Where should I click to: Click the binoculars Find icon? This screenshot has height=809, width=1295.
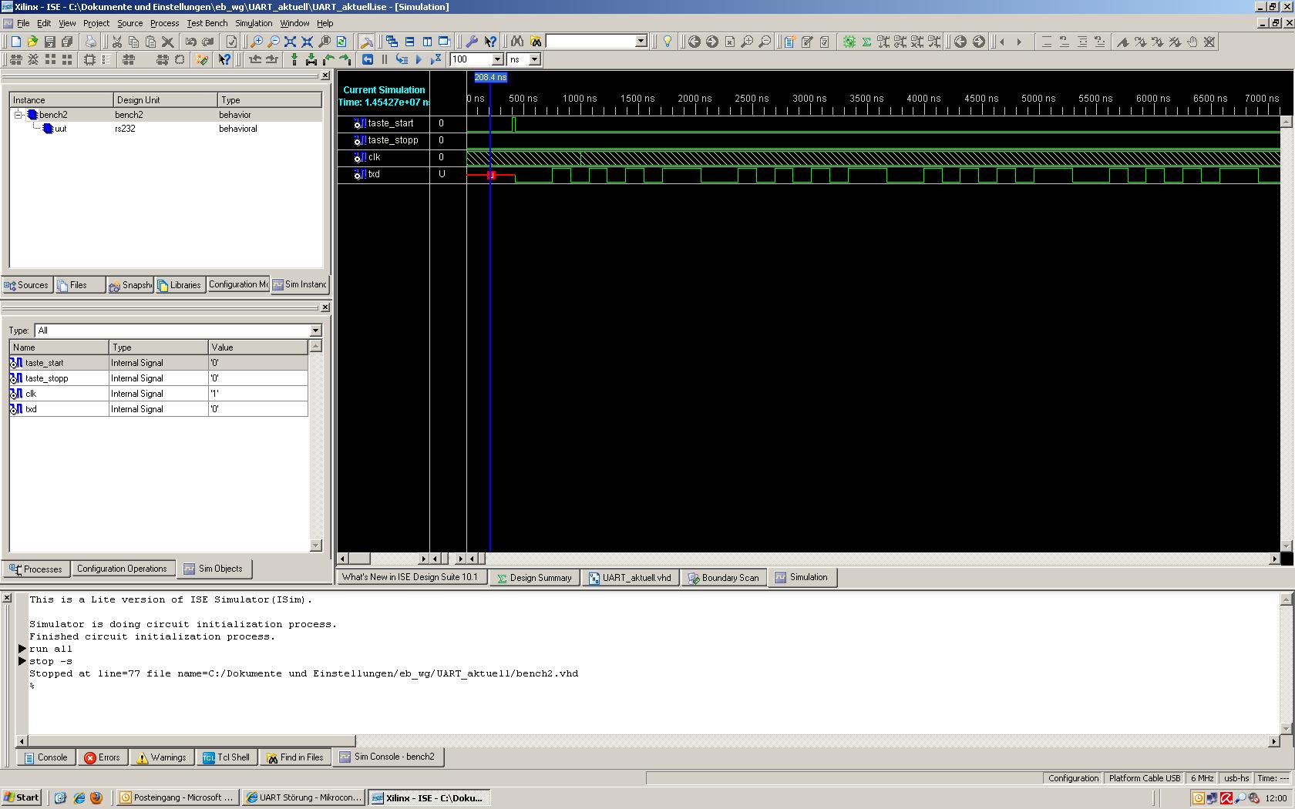(517, 42)
